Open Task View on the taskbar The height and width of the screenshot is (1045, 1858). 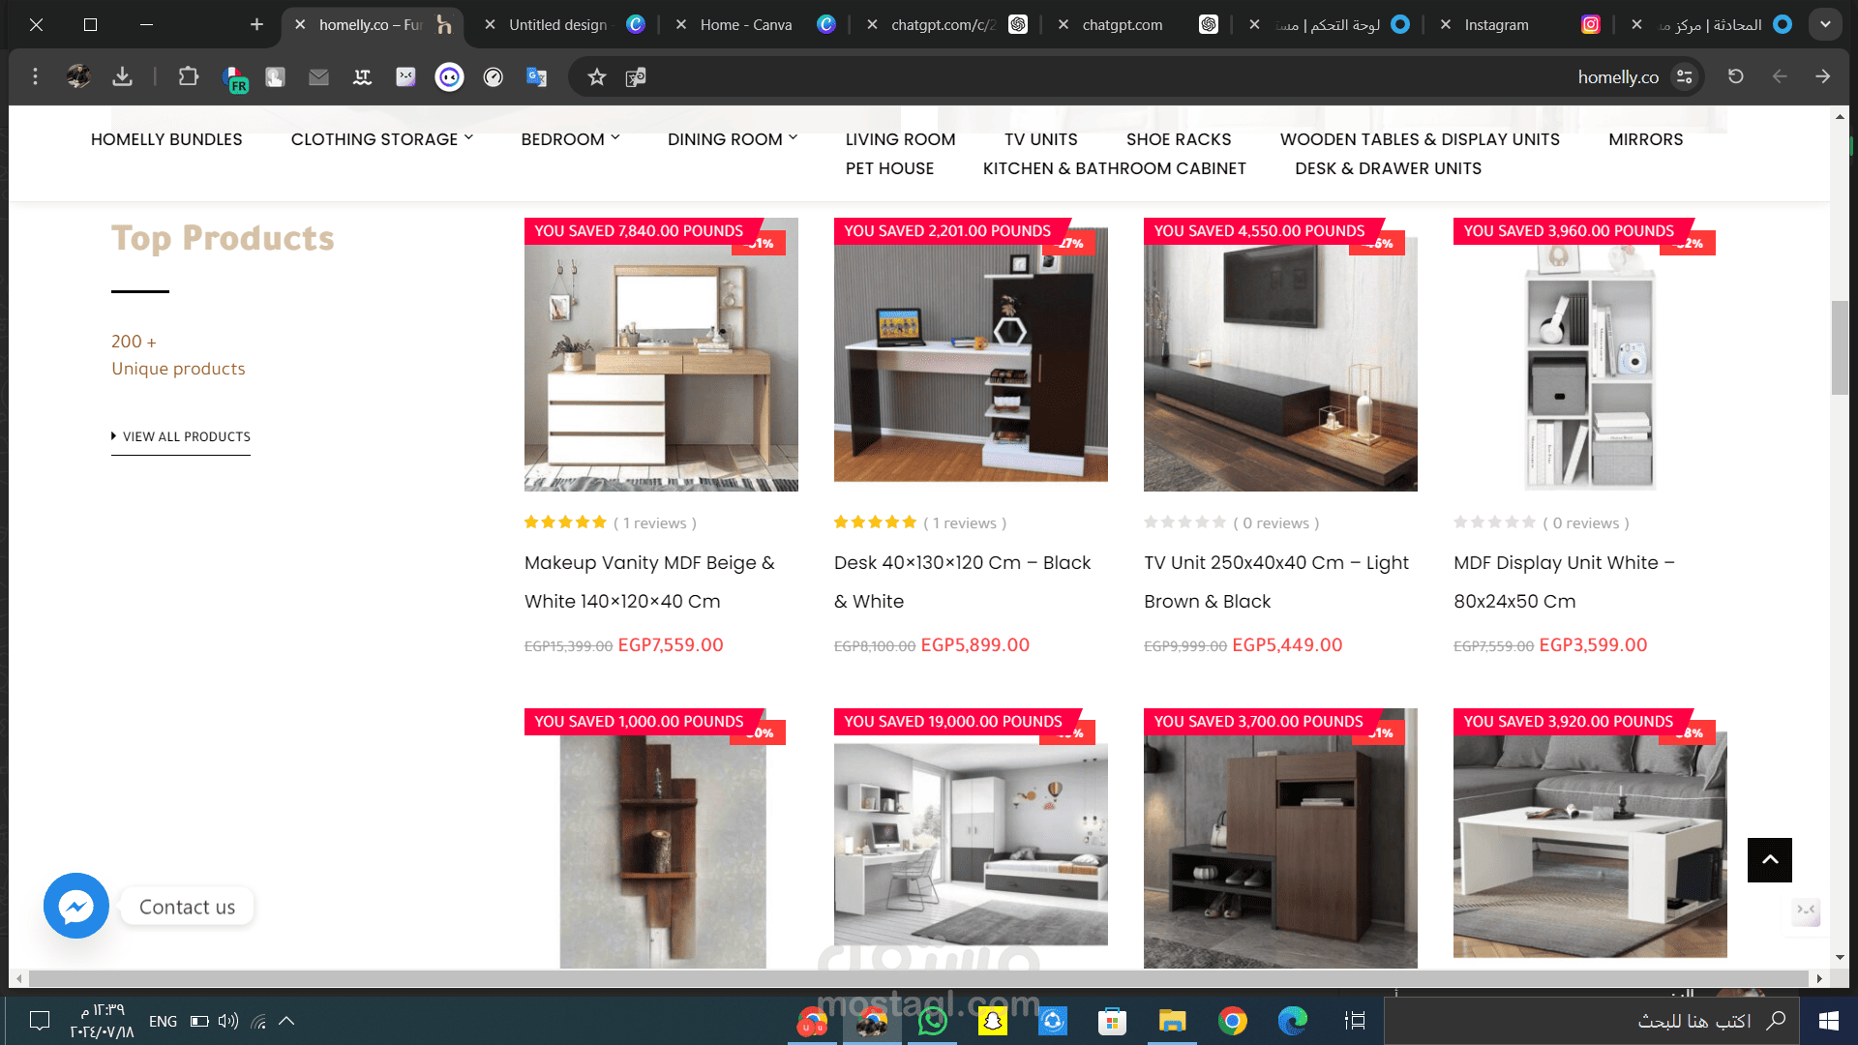click(1355, 1021)
